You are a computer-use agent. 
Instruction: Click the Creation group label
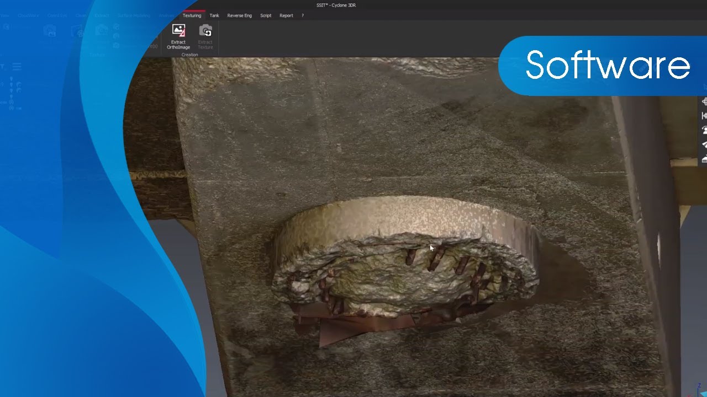pos(189,55)
